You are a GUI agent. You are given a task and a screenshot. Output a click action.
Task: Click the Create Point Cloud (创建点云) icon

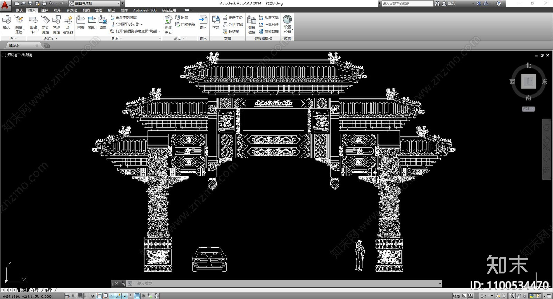(168, 24)
